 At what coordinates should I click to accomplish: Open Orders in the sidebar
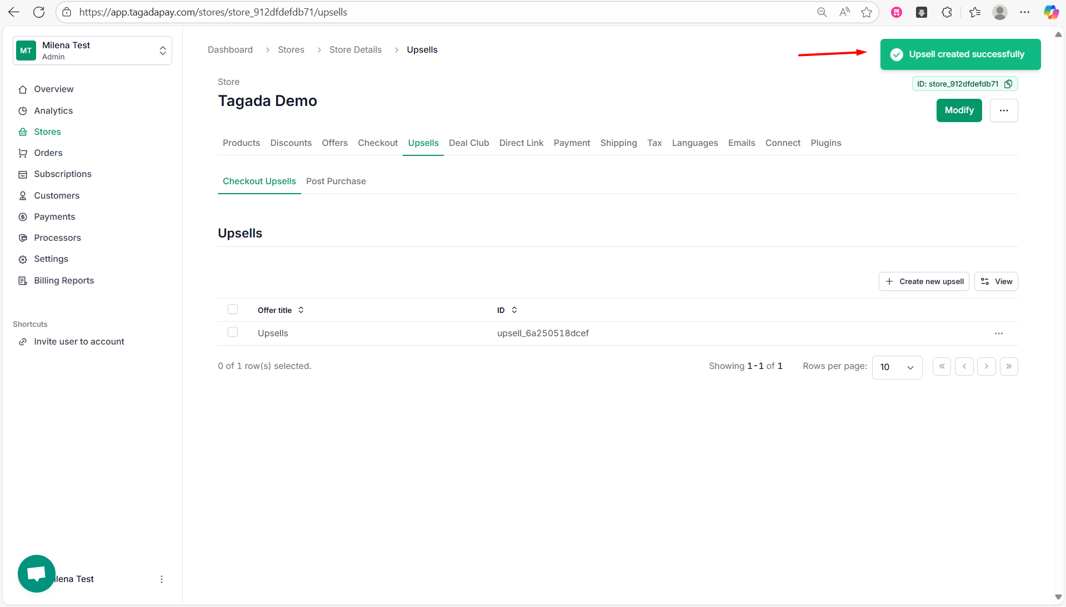48,153
